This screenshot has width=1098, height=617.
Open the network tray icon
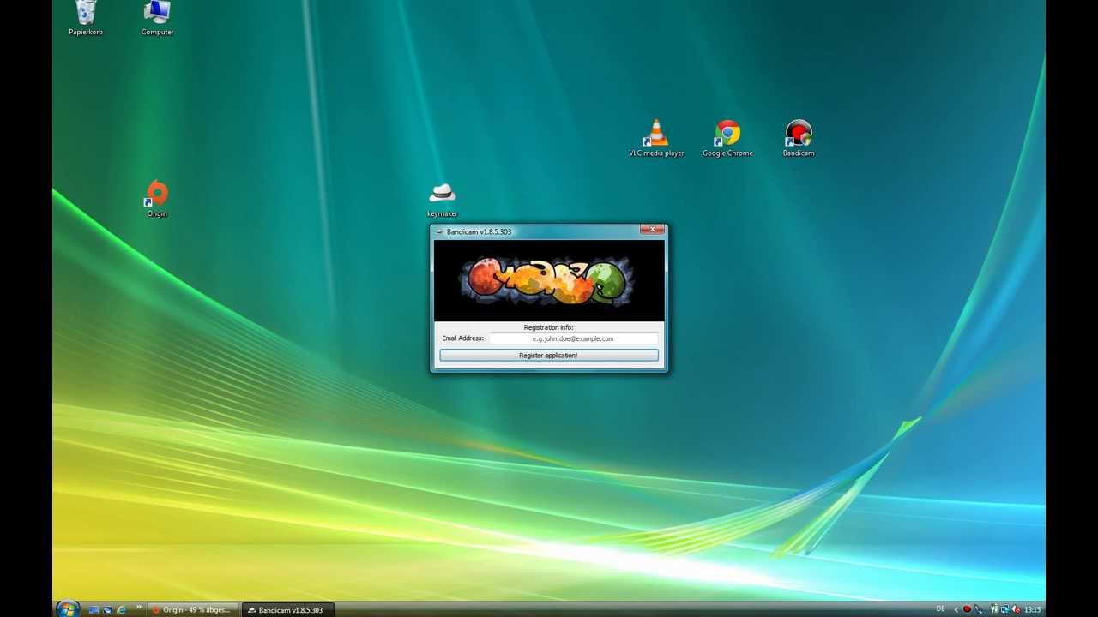(x=1004, y=609)
